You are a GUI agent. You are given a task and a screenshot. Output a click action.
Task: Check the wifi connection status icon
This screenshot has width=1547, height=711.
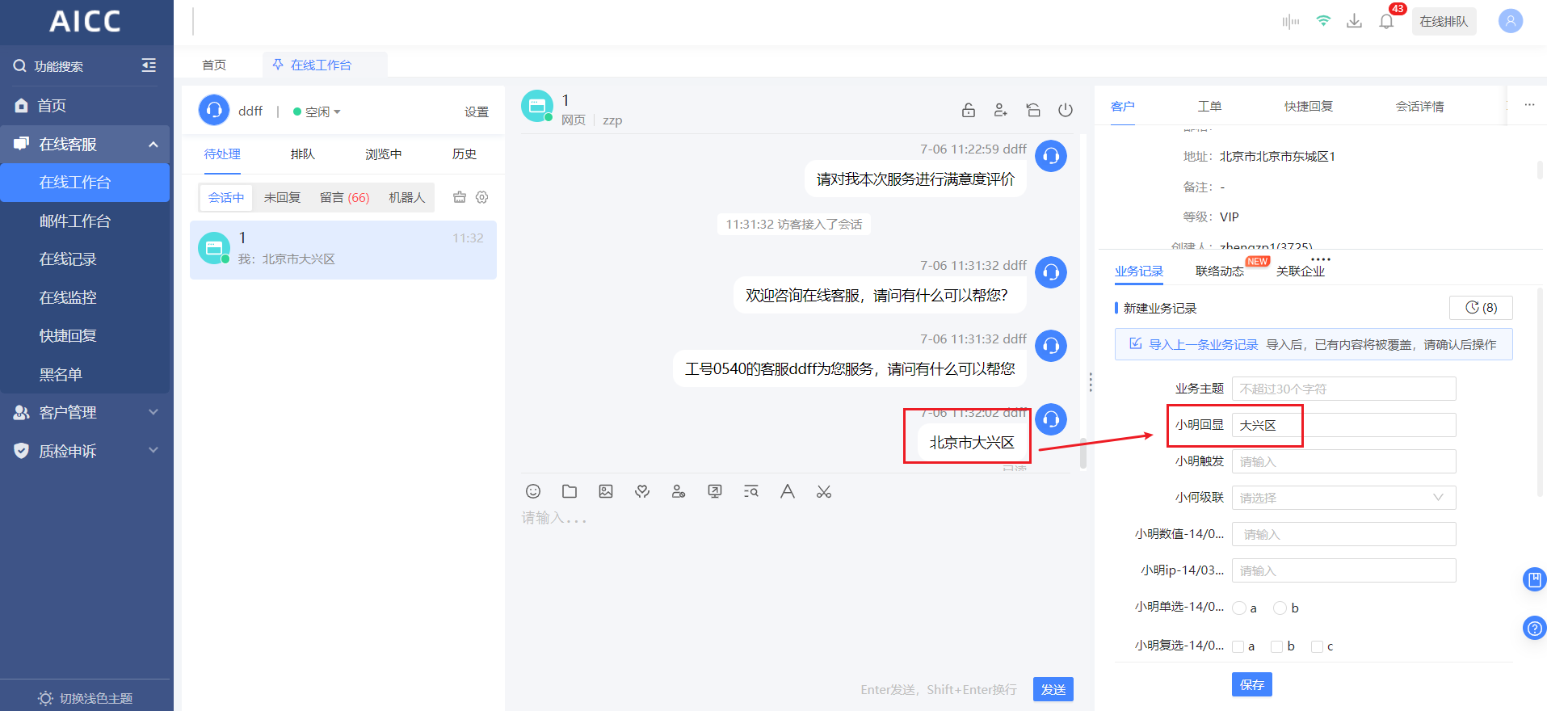(x=1323, y=21)
